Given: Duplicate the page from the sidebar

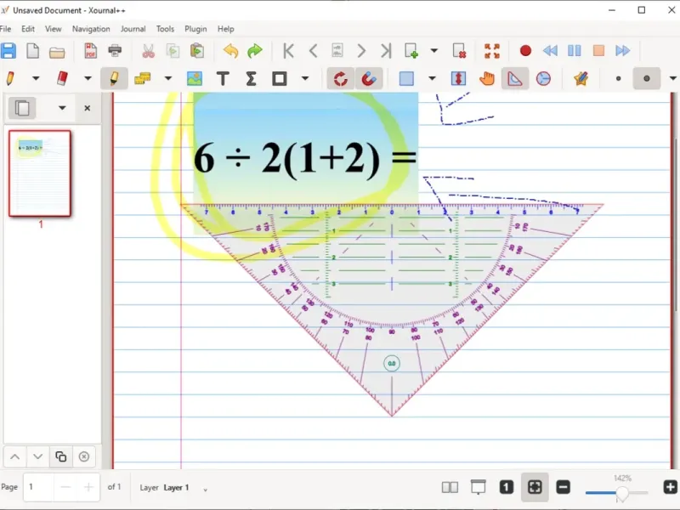Looking at the screenshot, I should pyautogui.click(x=60, y=456).
